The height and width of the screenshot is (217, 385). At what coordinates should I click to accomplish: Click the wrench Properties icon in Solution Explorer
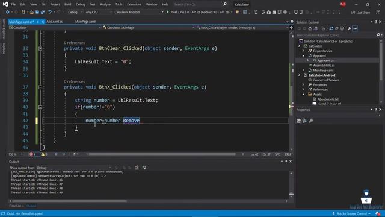pyautogui.click(x=349, y=28)
